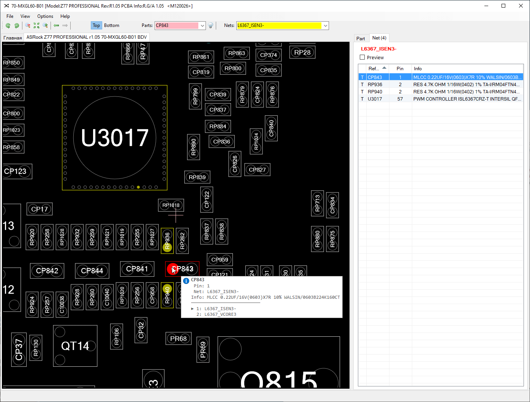
Task: Click the zoom in magnifier icon
Action: pos(45,25)
